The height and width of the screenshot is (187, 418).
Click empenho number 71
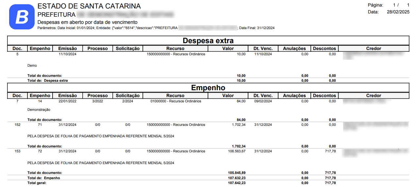40,125
